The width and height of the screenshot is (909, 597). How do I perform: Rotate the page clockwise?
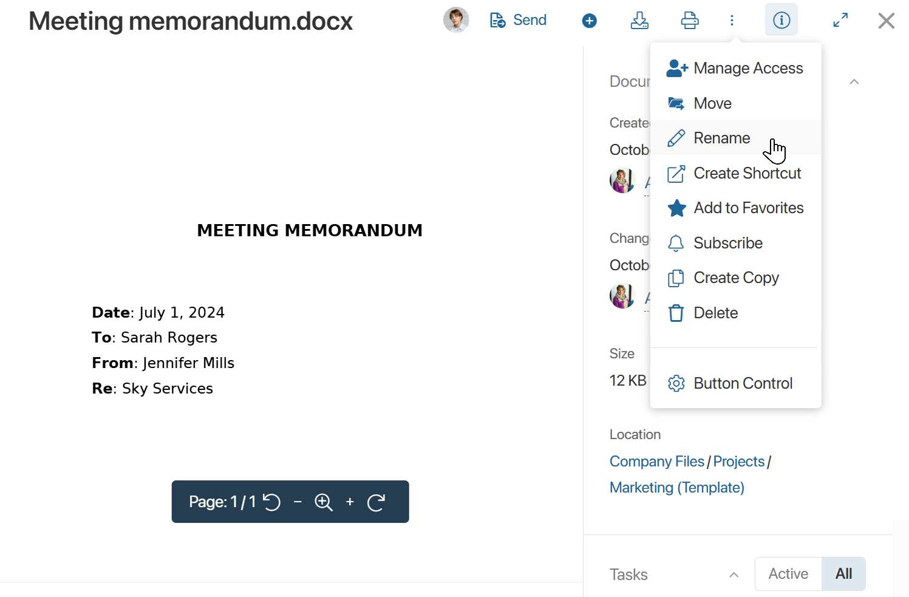click(376, 502)
